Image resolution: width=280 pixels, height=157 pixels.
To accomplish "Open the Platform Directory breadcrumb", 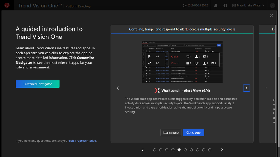I will click(78, 6).
